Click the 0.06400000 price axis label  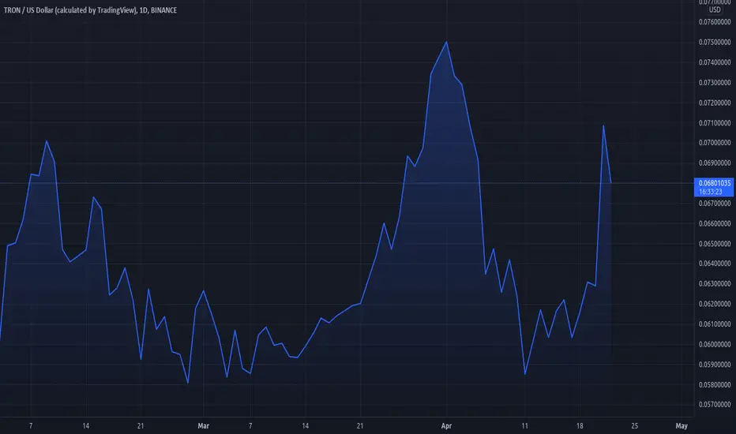click(715, 264)
